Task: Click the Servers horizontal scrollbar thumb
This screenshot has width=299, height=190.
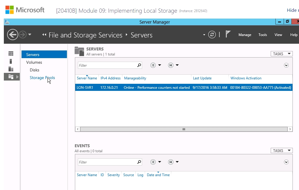Action: pos(184,129)
